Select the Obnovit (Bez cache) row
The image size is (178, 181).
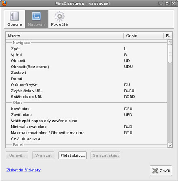[x=86, y=67]
